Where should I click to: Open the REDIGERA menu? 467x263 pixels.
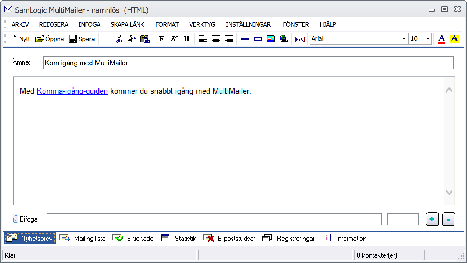[54, 25]
